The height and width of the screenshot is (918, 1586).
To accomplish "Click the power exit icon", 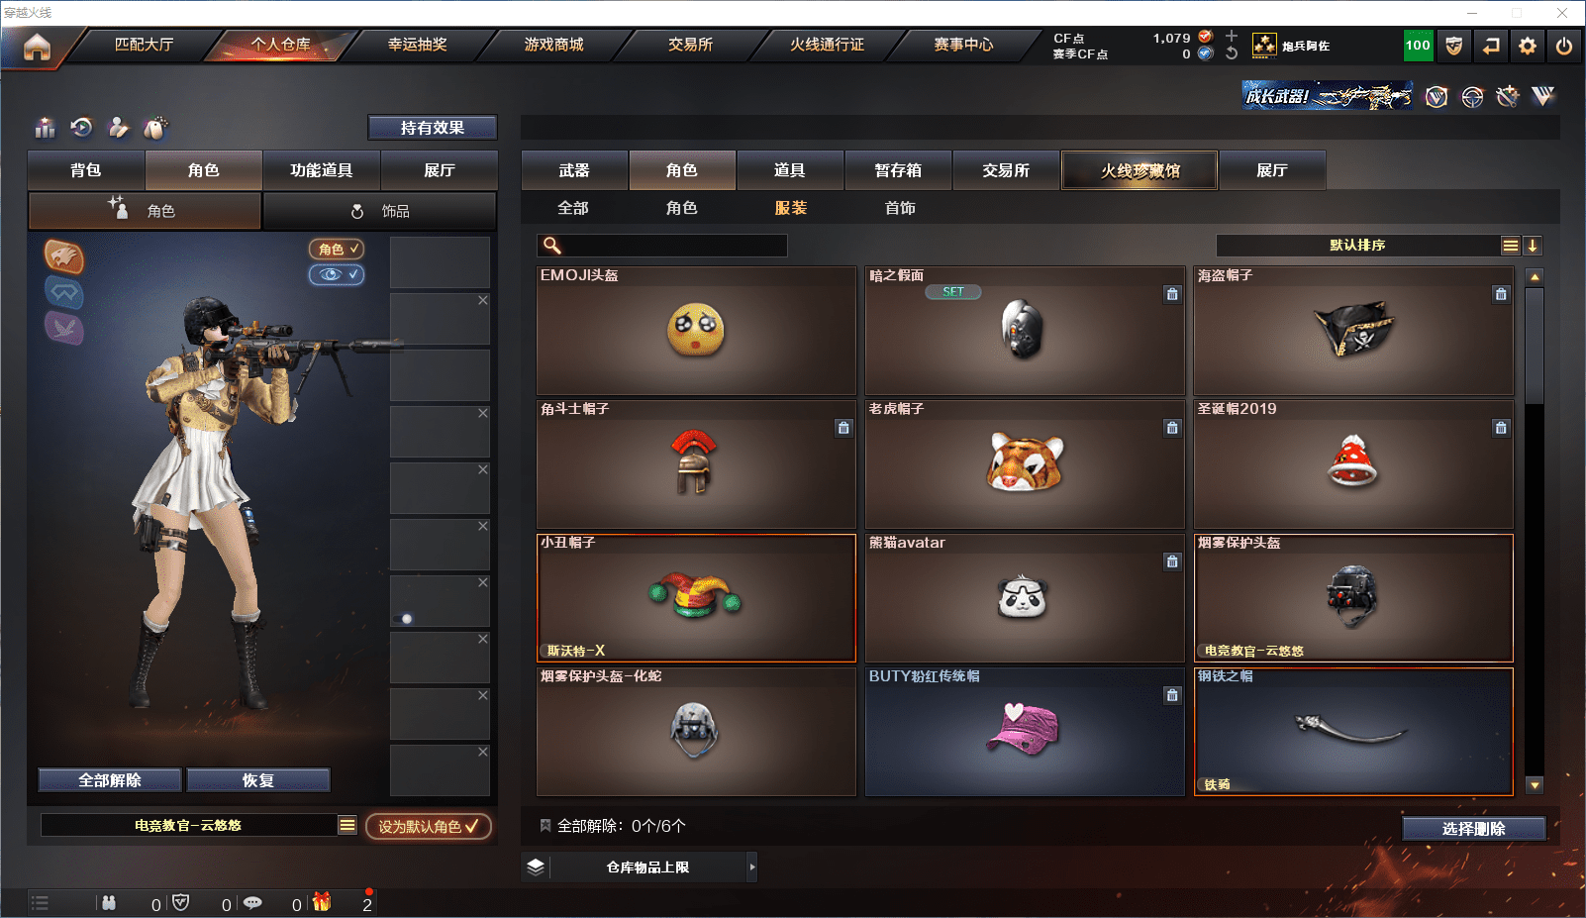I will 1564,46.
